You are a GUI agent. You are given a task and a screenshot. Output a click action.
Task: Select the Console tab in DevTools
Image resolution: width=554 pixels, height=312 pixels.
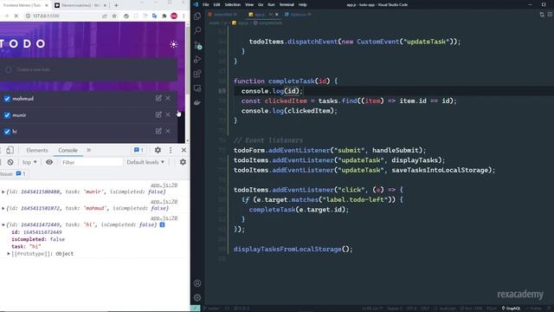[x=68, y=150]
